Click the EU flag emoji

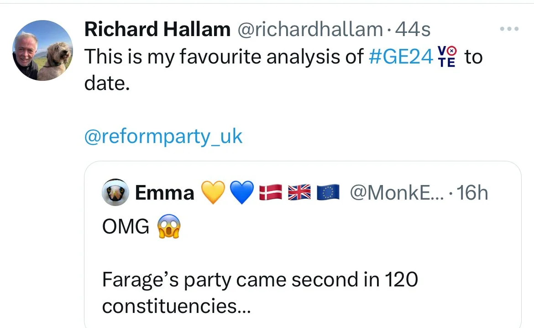click(x=328, y=193)
